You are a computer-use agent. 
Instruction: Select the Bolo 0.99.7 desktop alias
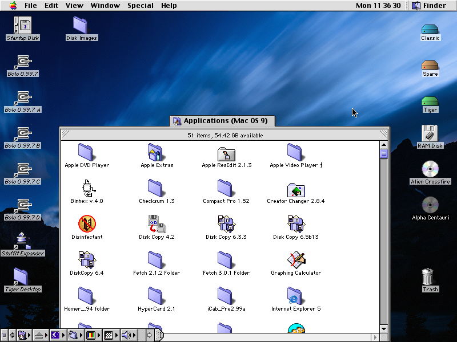click(23, 62)
